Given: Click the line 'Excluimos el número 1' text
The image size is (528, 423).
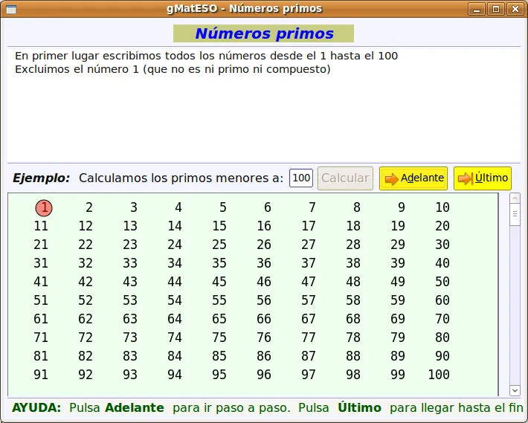Looking at the screenshot, I should (x=173, y=69).
